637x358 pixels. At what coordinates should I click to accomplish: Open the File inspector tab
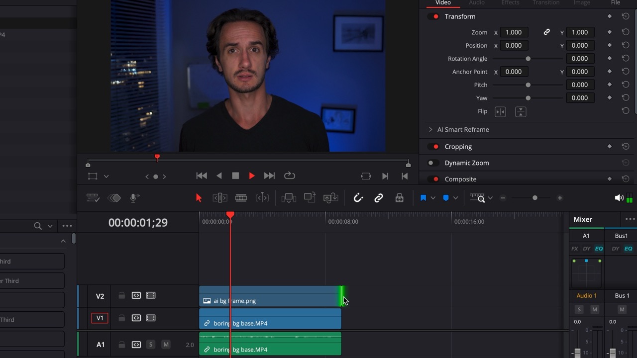click(x=615, y=3)
